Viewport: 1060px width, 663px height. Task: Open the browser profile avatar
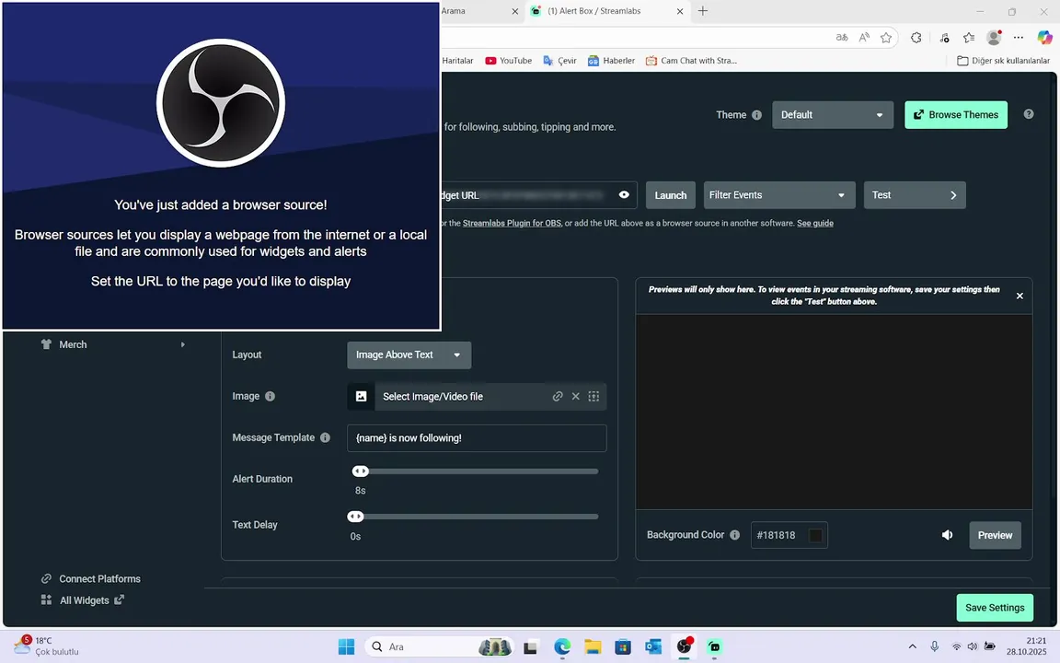pos(994,38)
